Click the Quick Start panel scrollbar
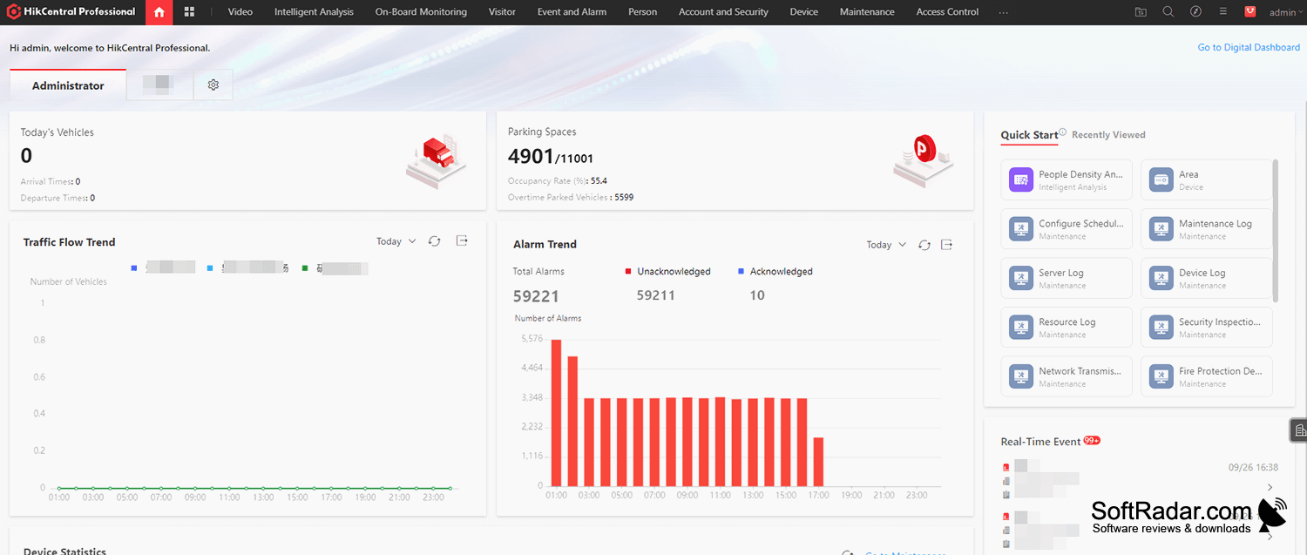Viewport: 1307px width, 555px height. tap(1277, 231)
